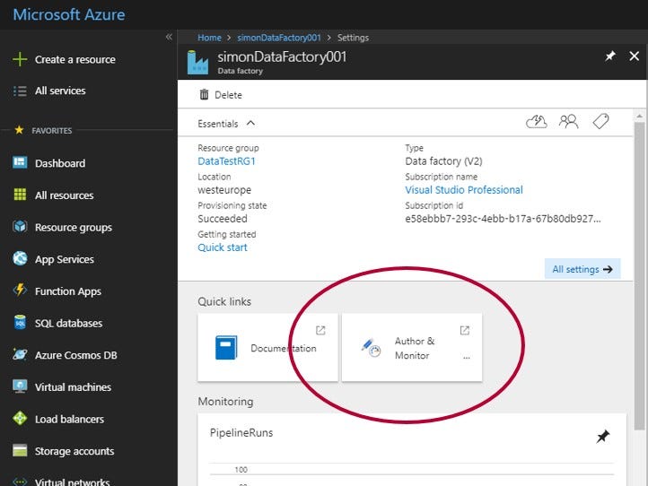Click the Azure Cosmos DB icon
Screen dimensions: 648x486
20,355
